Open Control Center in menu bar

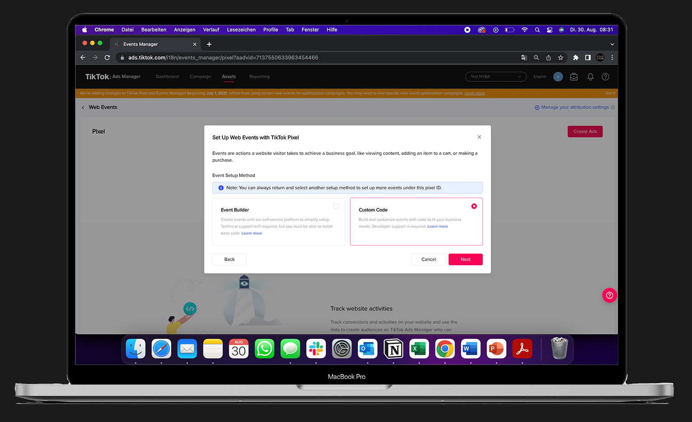tap(550, 30)
